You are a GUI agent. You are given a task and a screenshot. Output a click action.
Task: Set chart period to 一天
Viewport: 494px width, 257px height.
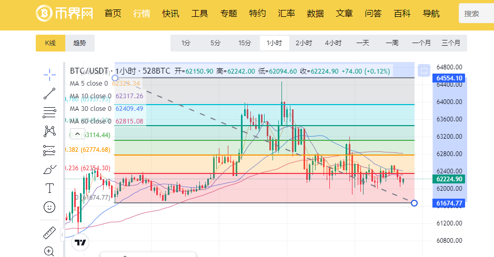pos(362,43)
